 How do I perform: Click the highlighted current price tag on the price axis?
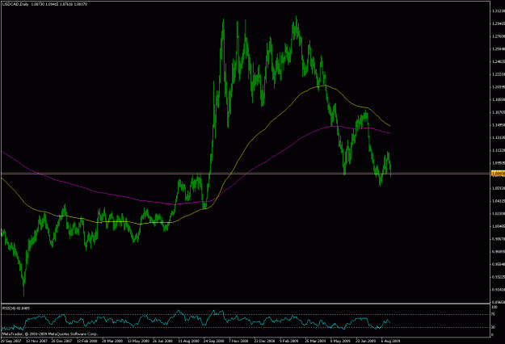tap(498, 174)
